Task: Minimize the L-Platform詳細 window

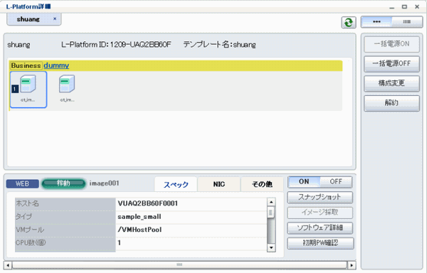Action: [x=392, y=7]
